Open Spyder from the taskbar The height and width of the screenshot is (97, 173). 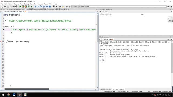click(x=20, y=95)
